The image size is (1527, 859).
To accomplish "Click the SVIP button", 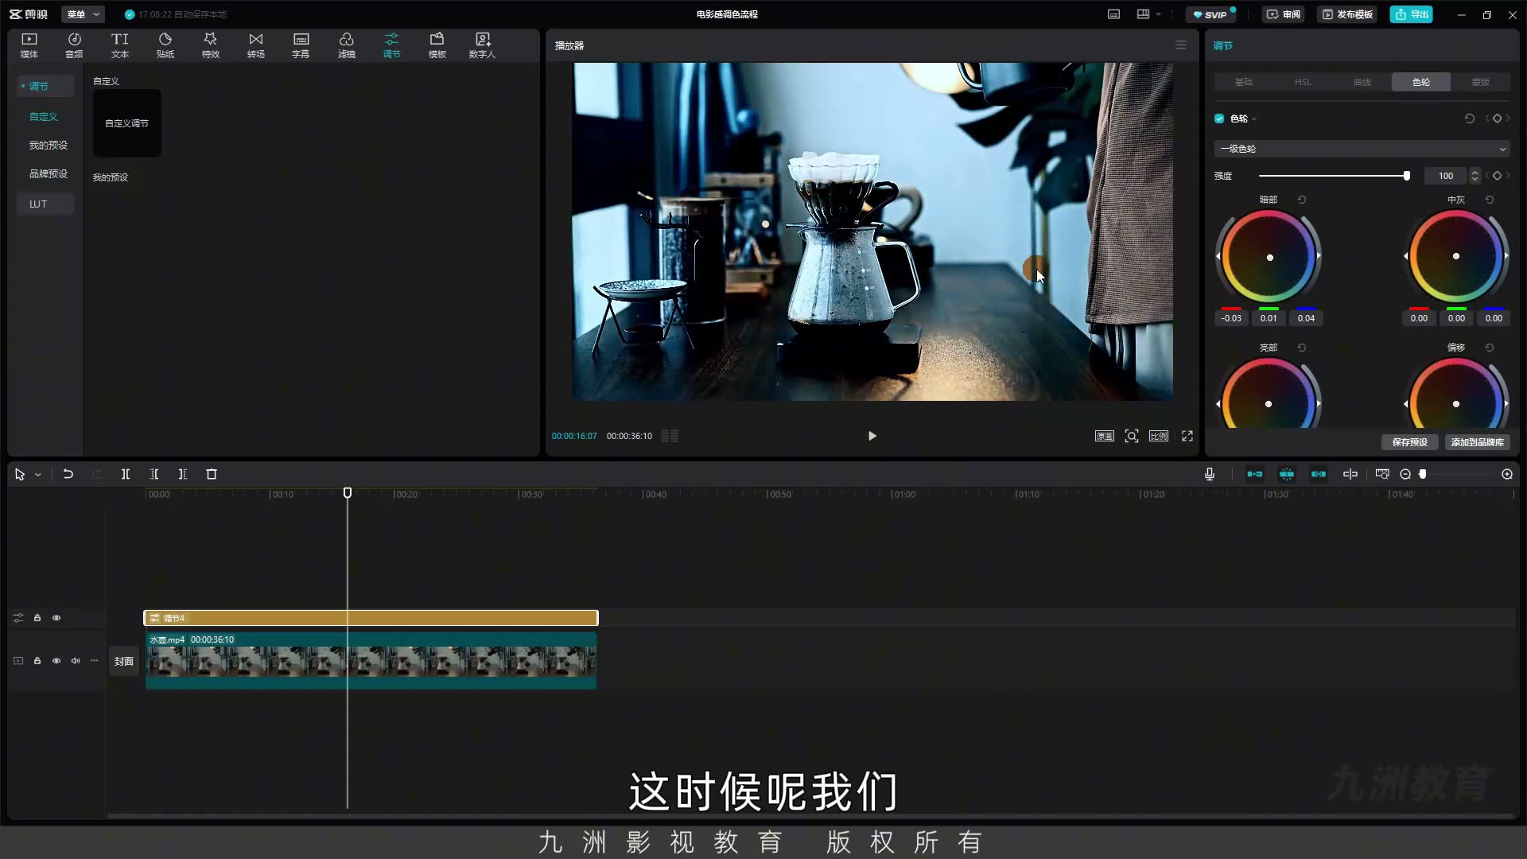I will (x=1210, y=14).
